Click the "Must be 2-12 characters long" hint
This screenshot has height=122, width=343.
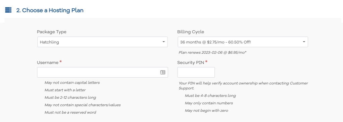tap(70, 98)
